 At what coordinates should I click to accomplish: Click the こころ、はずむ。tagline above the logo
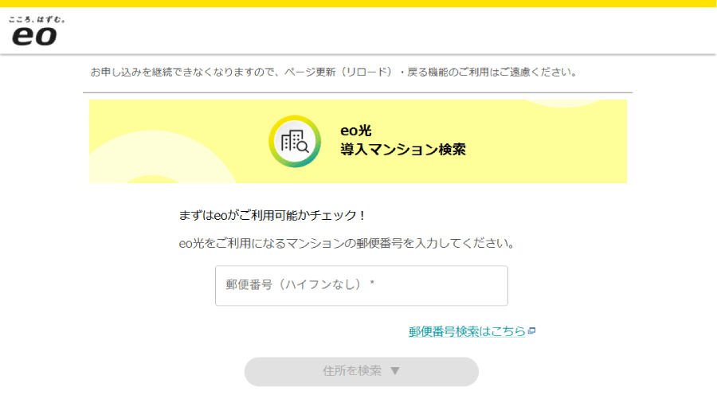(37, 18)
